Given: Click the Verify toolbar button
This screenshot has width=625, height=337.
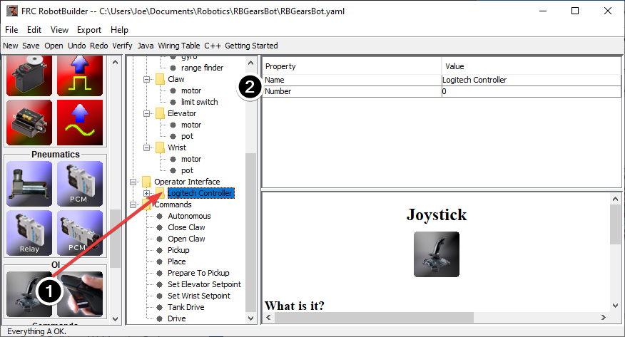Looking at the screenshot, I should pos(122,46).
